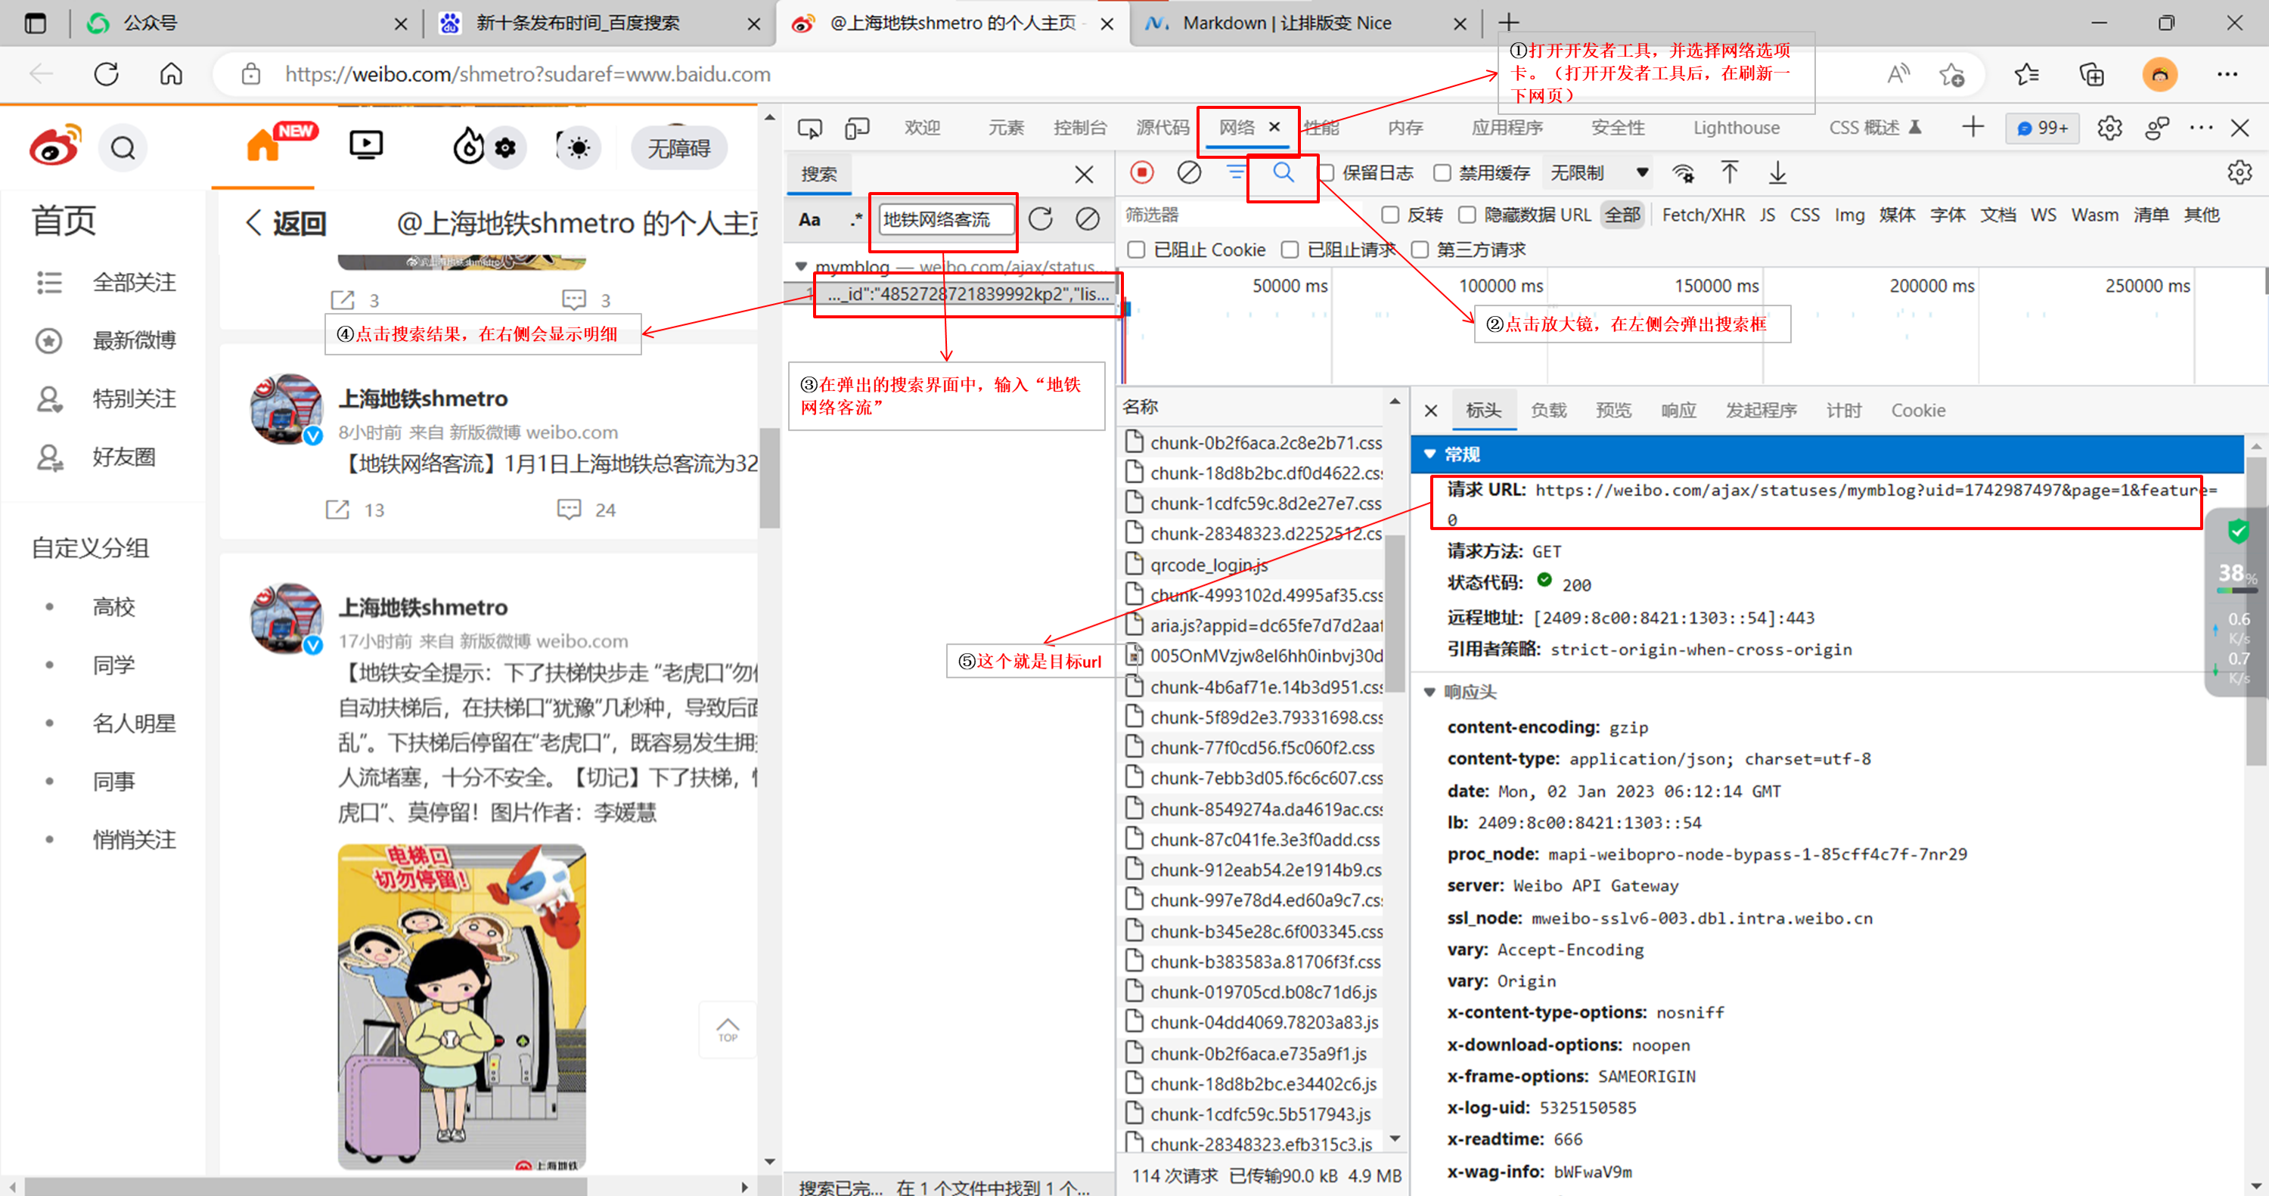Open the 负载 request detail tab
2269x1196 pixels.
tap(1548, 411)
